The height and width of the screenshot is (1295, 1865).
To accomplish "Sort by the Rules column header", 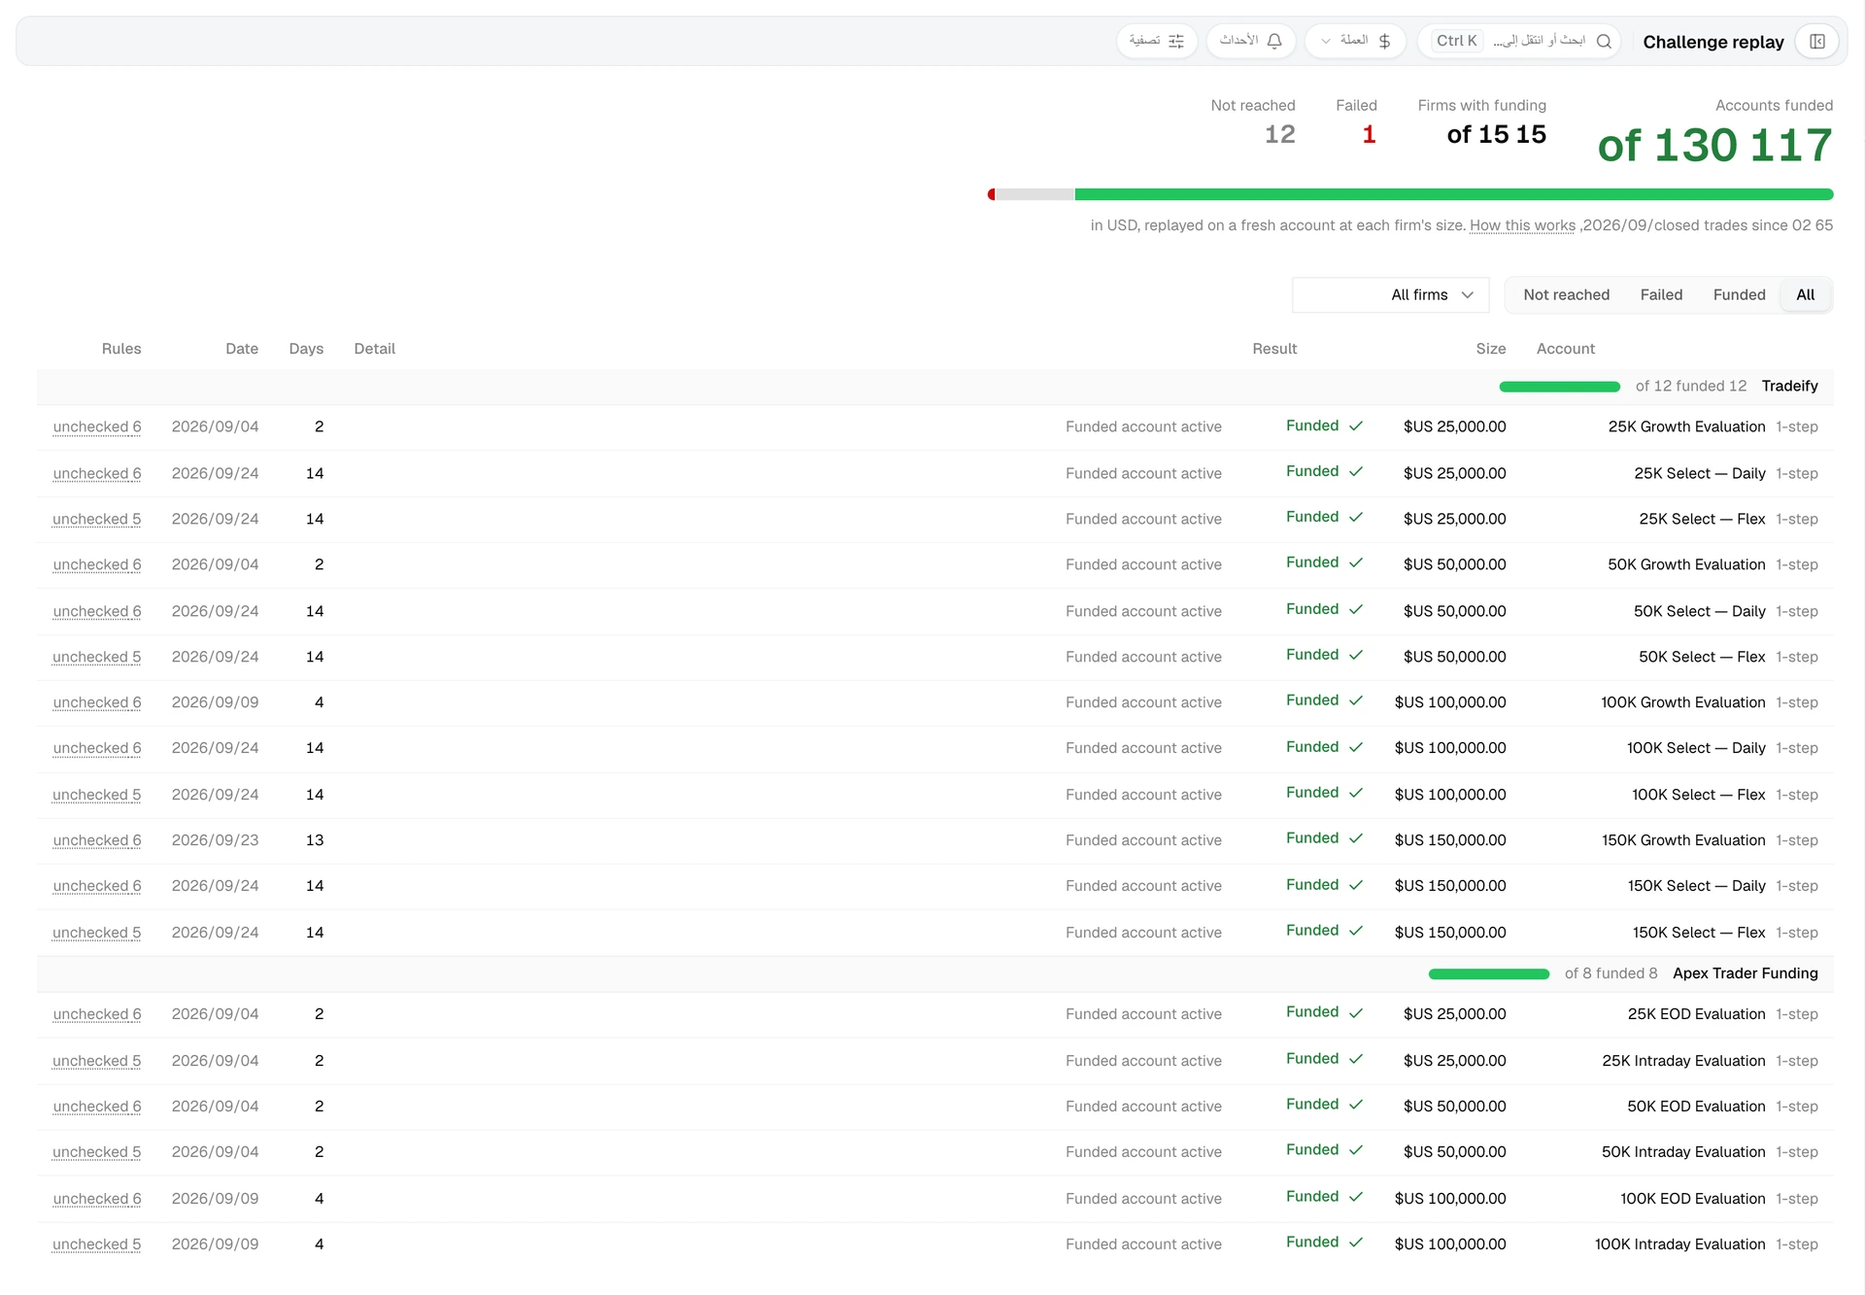I will 121,349.
